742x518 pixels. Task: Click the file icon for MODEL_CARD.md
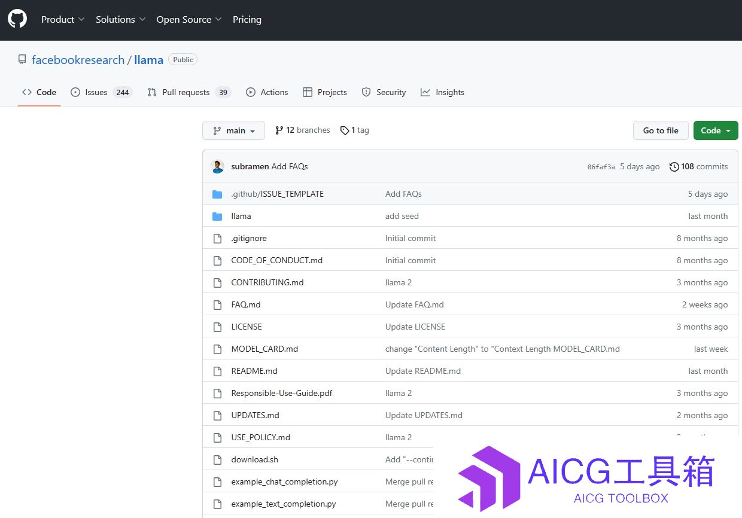click(x=218, y=349)
